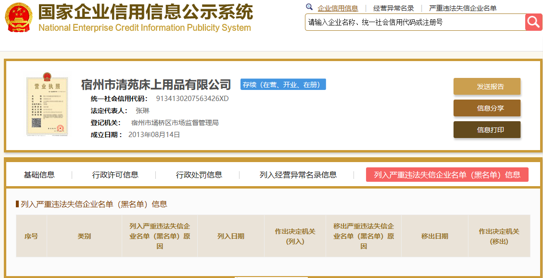Click the credit code 9134130207563426XD
This screenshot has width=543, height=278.
pyautogui.click(x=192, y=99)
